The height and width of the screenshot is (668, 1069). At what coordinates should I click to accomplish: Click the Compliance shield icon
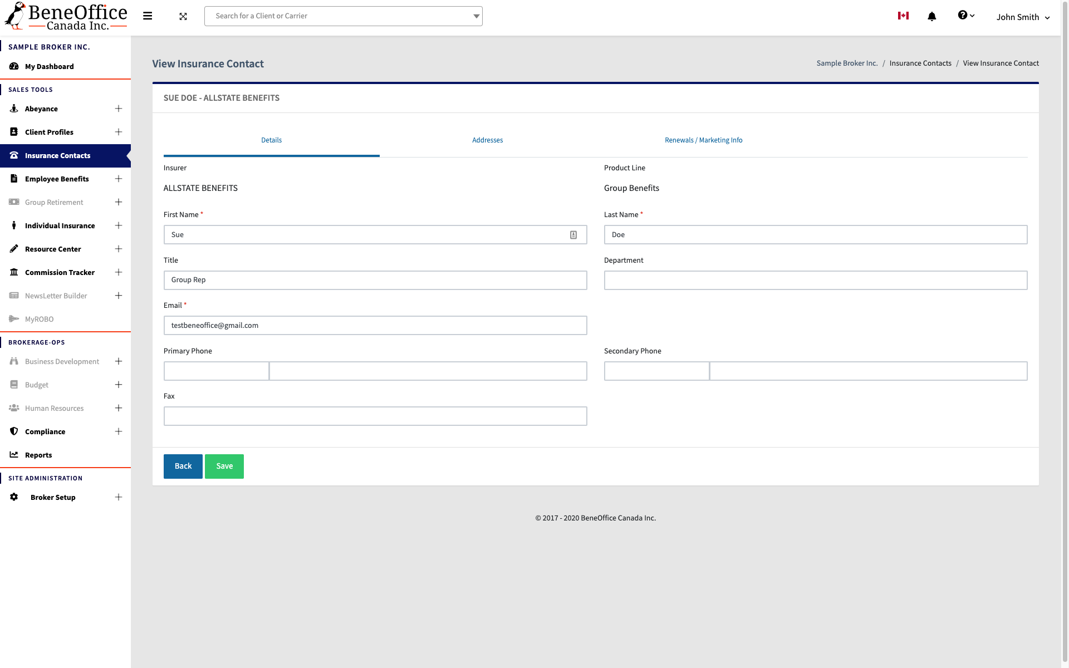(x=14, y=431)
